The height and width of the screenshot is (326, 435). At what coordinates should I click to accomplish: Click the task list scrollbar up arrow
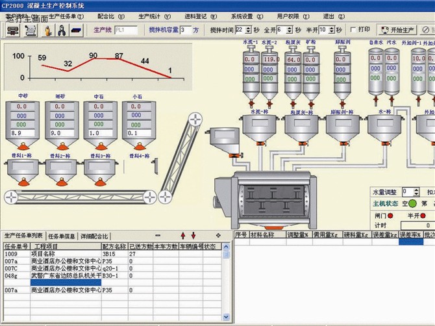point(227,247)
